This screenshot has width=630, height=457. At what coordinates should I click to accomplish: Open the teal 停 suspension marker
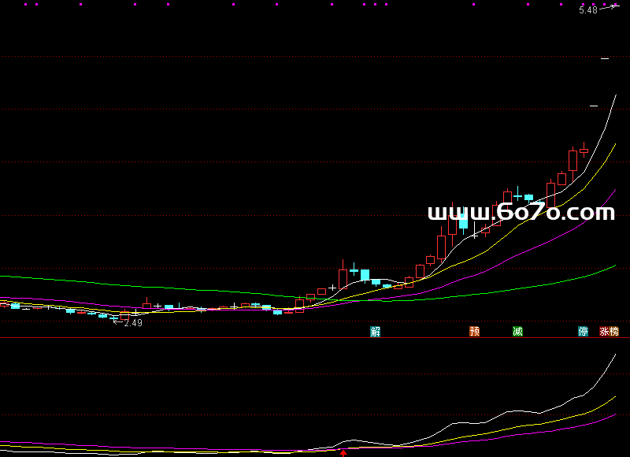tap(583, 332)
